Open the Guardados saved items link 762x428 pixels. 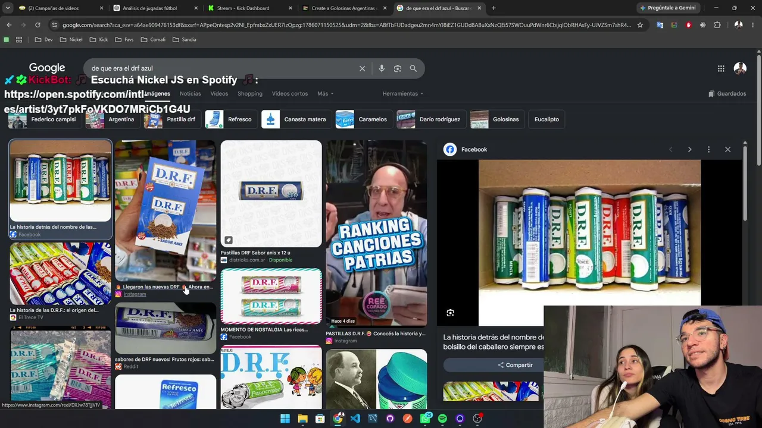tap(727, 93)
